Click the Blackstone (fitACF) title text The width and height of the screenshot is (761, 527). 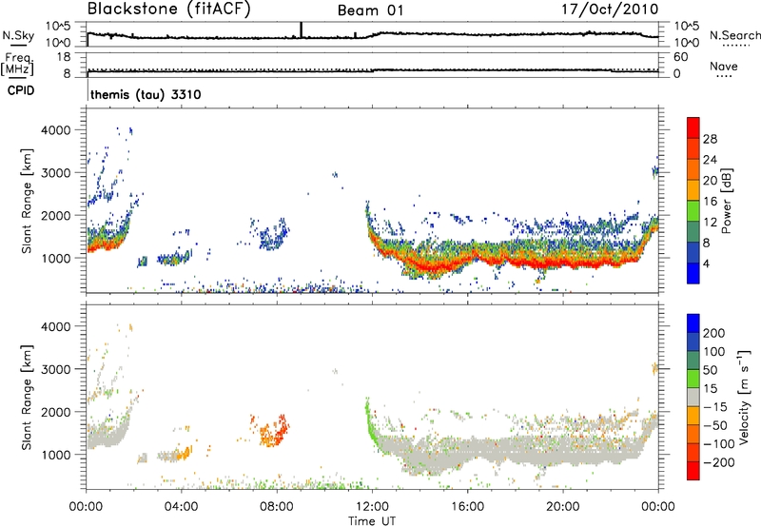click(168, 10)
